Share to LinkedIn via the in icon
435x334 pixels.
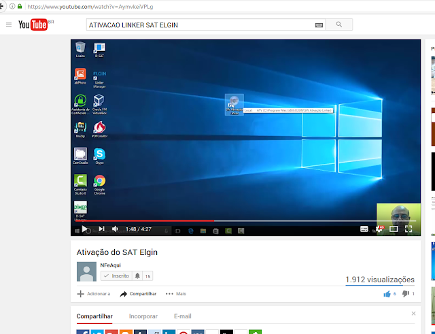coord(169,332)
